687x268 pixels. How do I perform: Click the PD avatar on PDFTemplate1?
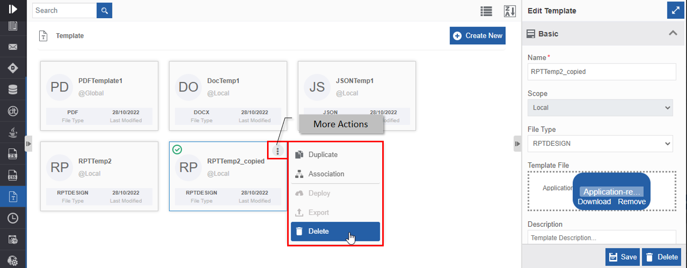pos(60,87)
